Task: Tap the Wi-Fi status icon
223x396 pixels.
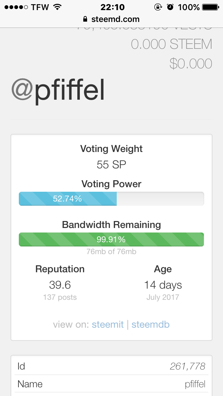Action: tap(57, 7)
